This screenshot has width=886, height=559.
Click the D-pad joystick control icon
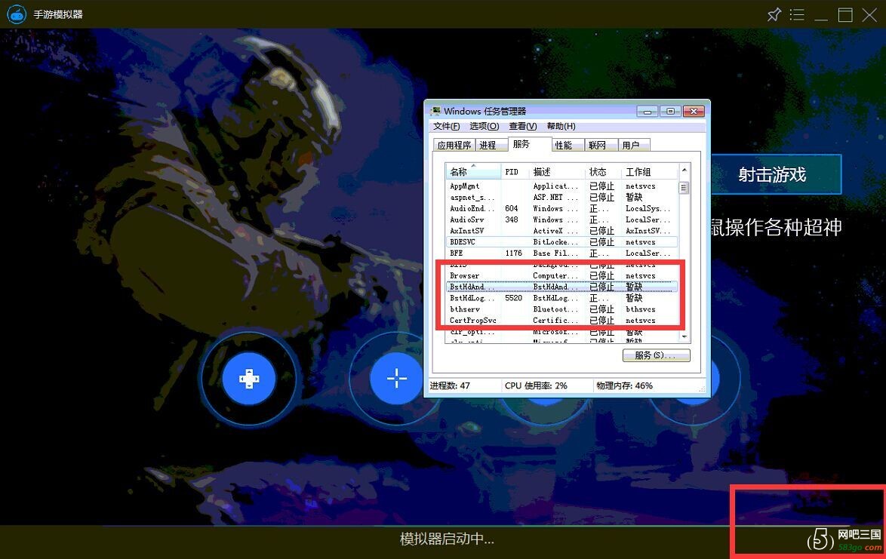pos(249,378)
